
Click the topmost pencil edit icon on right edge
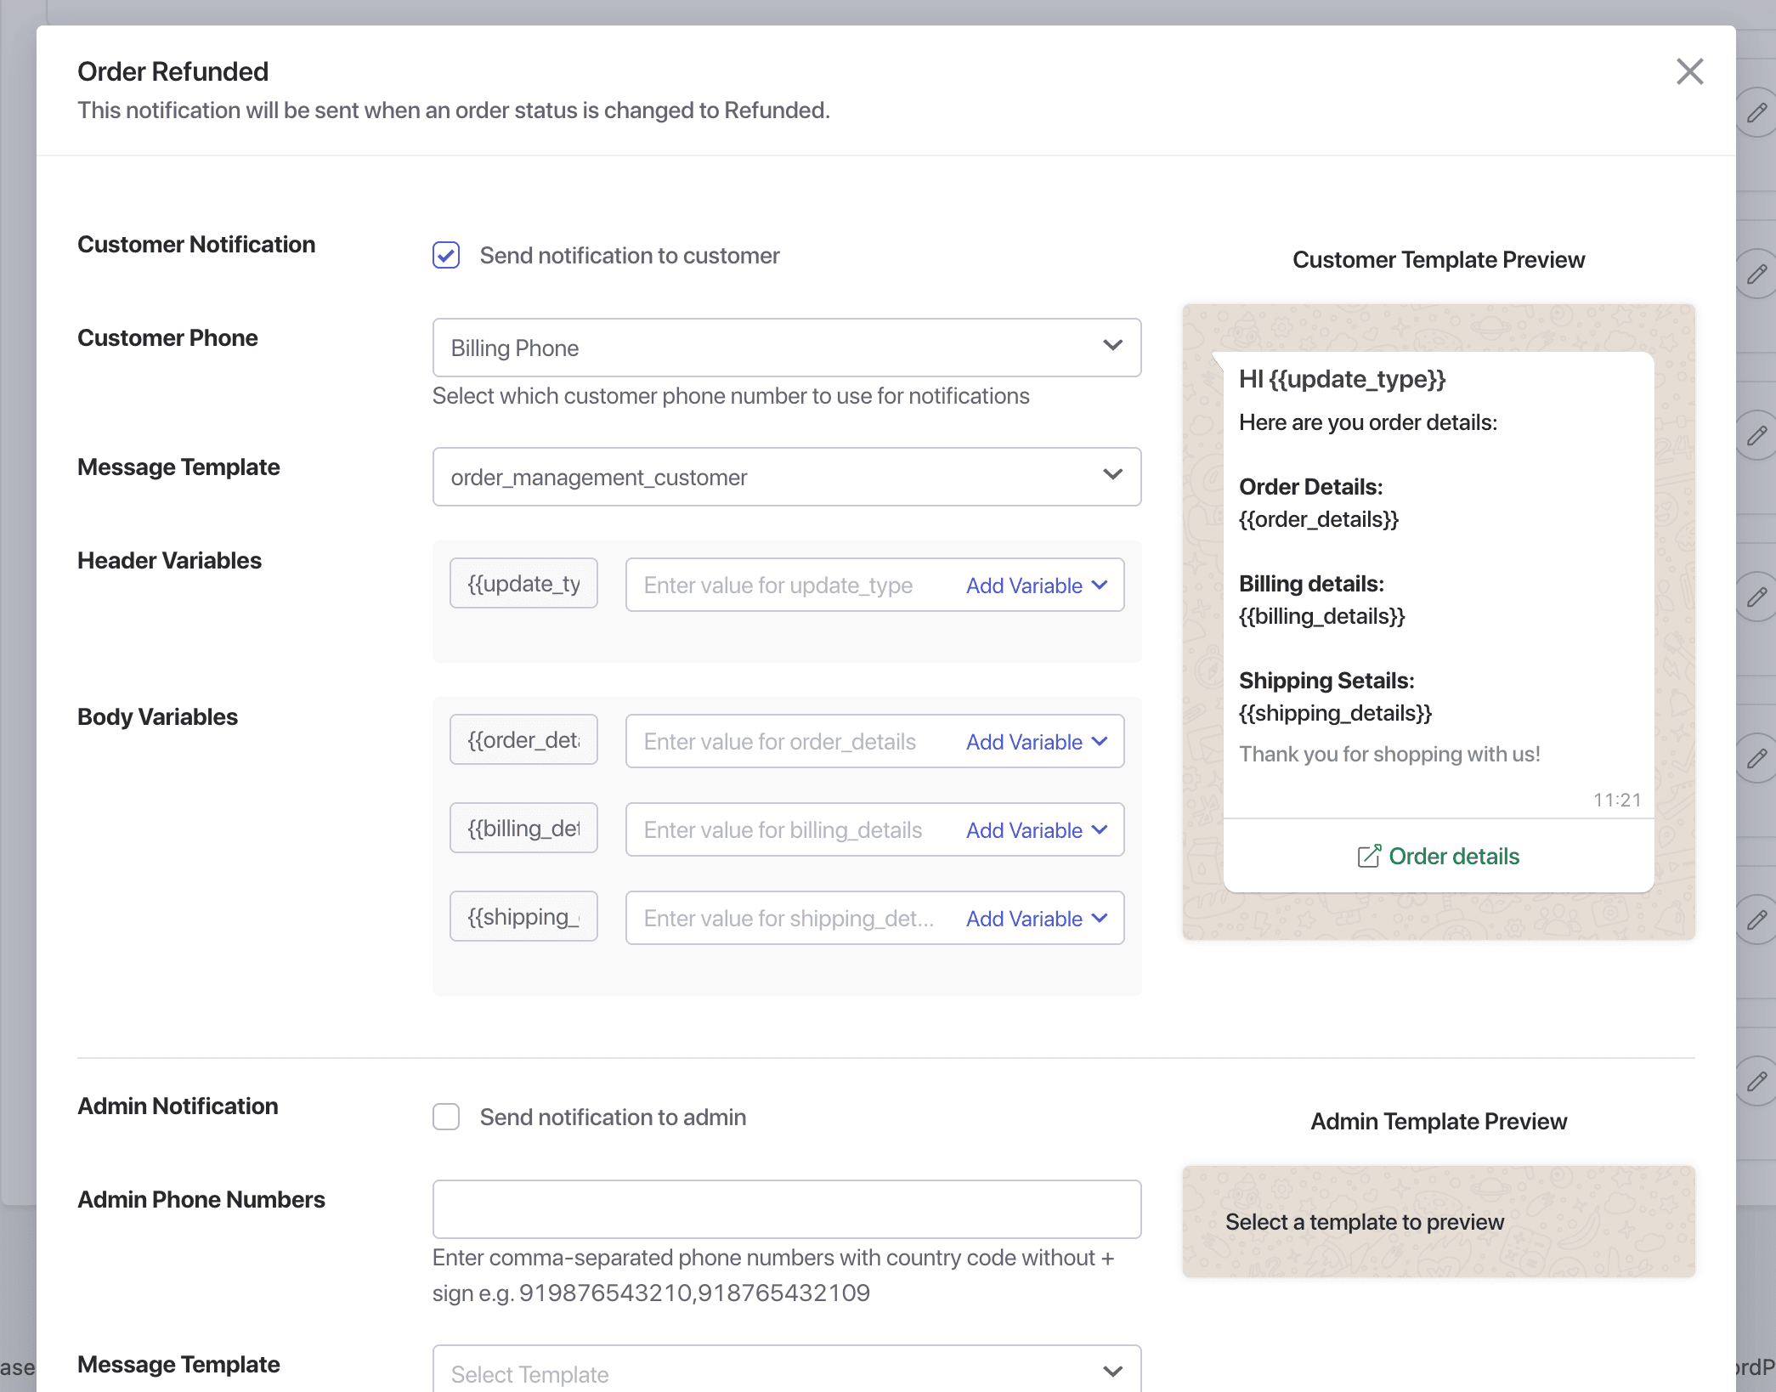[1757, 113]
